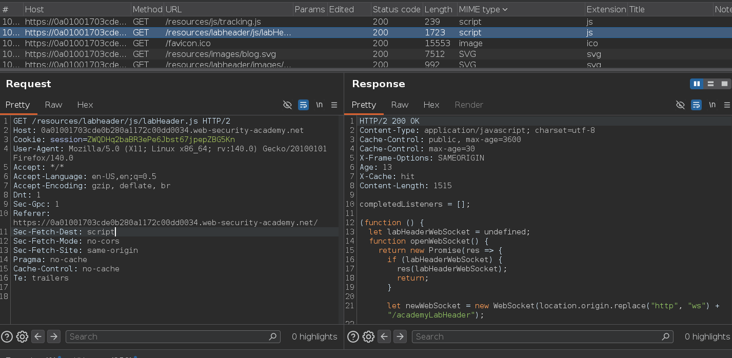Click the 'Sec-Fetch-Dest: script' request line
Image resolution: width=732 pixels, height=358 pixels.
click(x=64, y=232)
